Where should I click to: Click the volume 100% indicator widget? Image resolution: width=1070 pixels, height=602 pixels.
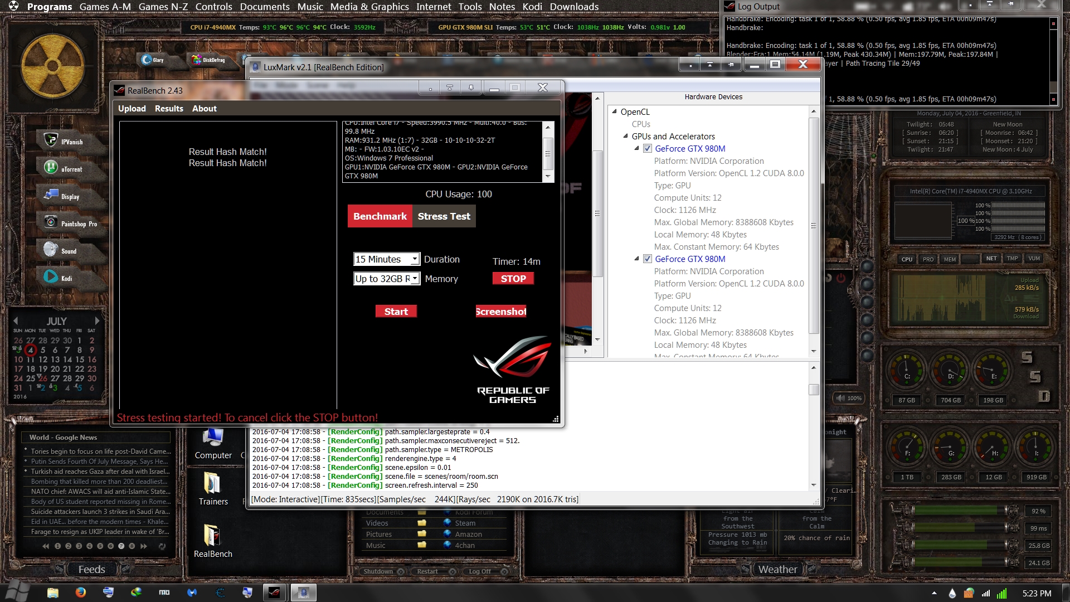pyautogui.click(x=849, y=398)
